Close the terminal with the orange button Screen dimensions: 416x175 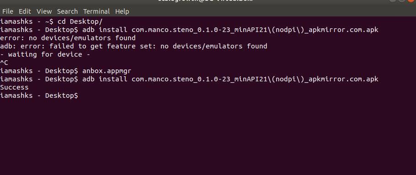pyautogui.click(x=411, y=1)
